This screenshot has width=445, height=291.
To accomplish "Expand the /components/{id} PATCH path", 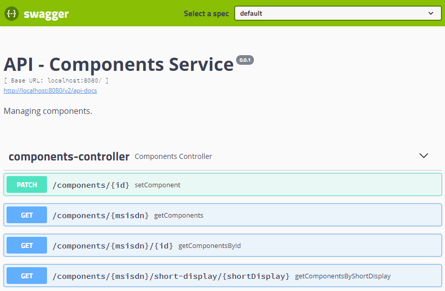I will [91, 185].
